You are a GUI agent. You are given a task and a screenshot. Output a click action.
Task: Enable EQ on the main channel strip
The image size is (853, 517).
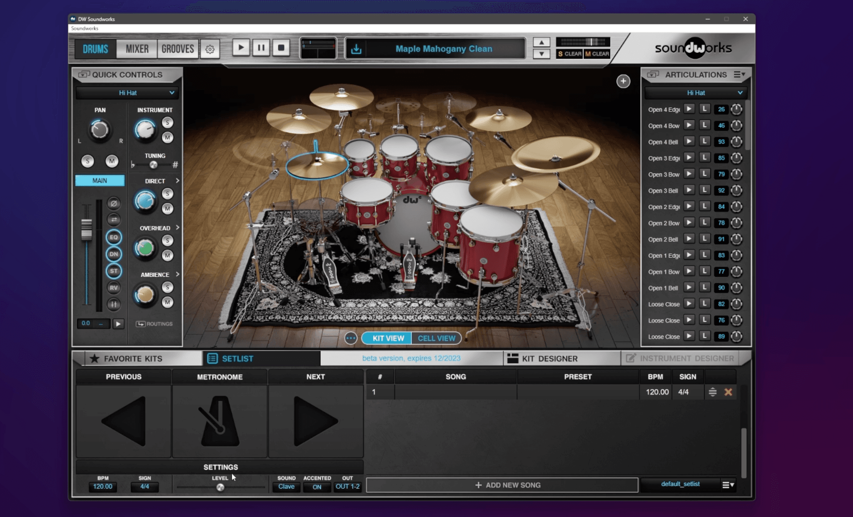[x=113, y=237]
